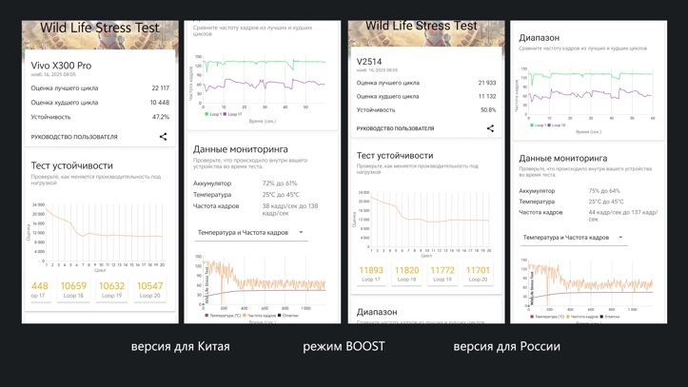This screenshot has width=688, height=387.
Task: Select Loop 18 score 11820 tile
Action: pyautogui.click(x=406, y=274)
